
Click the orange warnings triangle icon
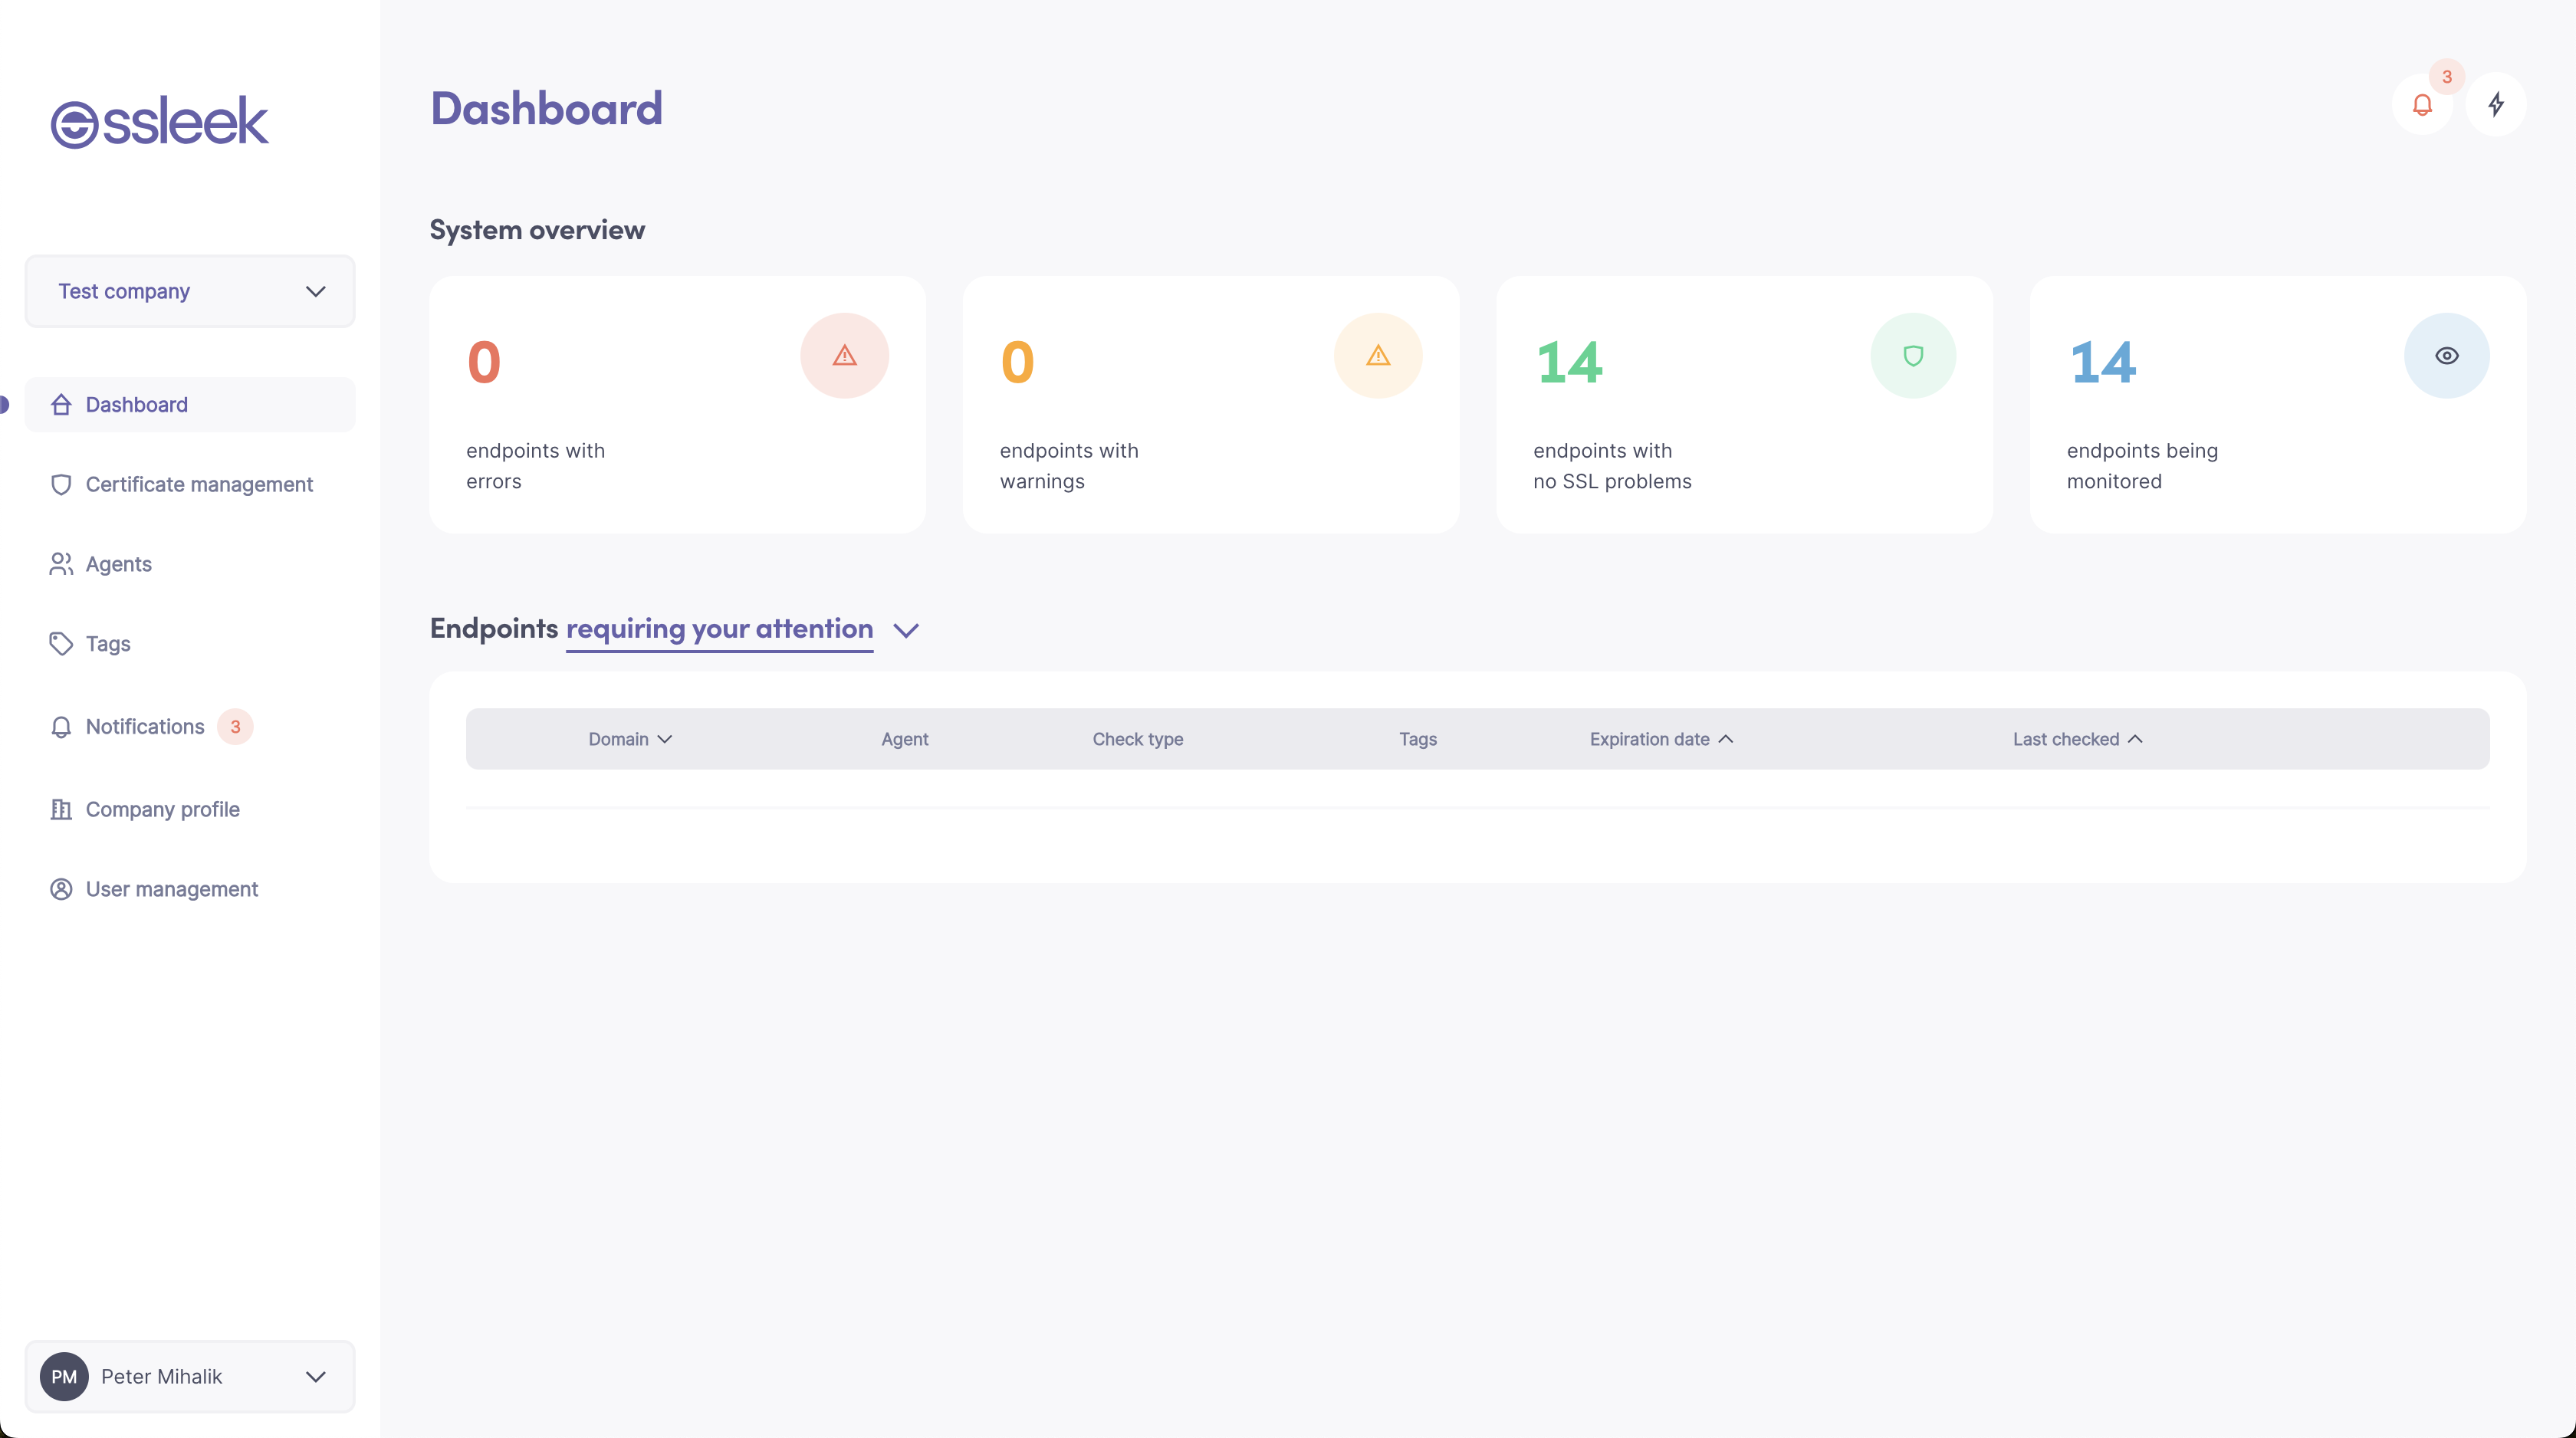(1377, 356)
